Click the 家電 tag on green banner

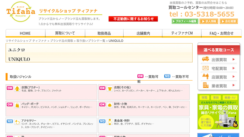click(x=204, y=98)
